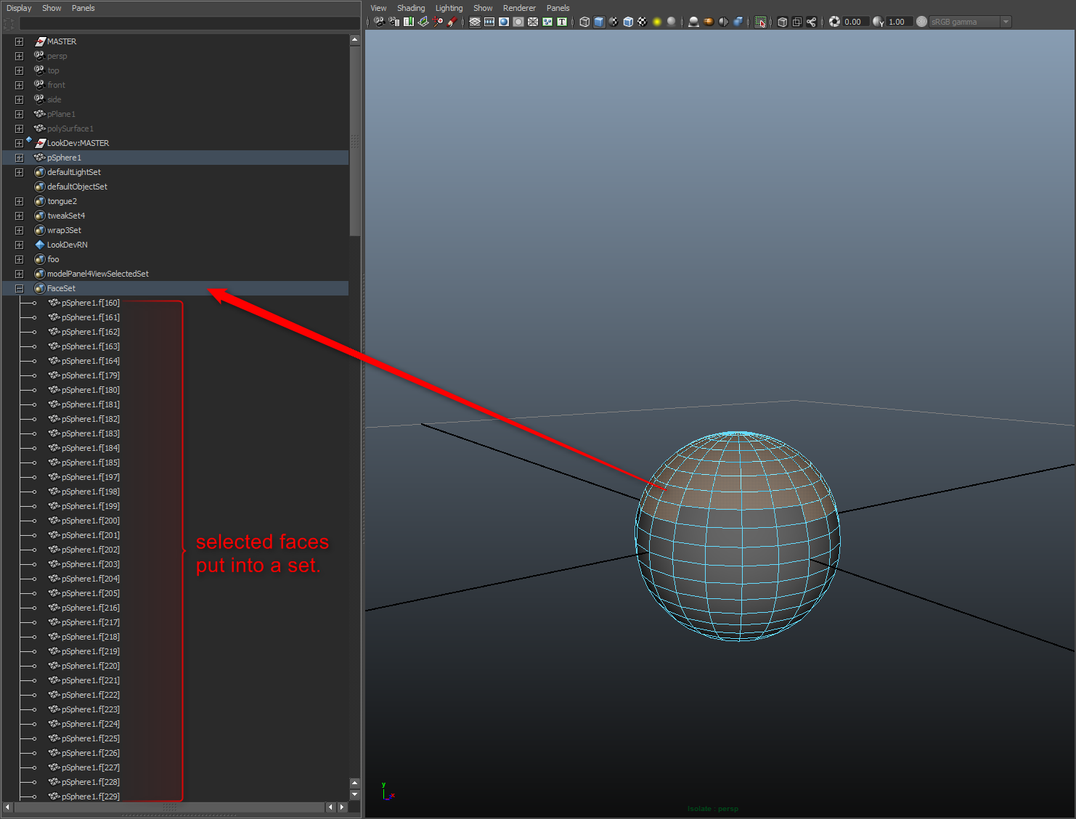Select pSphere1.f[160] in the outliner
The height and width of the screenshot is (819, 1076).
tap(90, 303)
